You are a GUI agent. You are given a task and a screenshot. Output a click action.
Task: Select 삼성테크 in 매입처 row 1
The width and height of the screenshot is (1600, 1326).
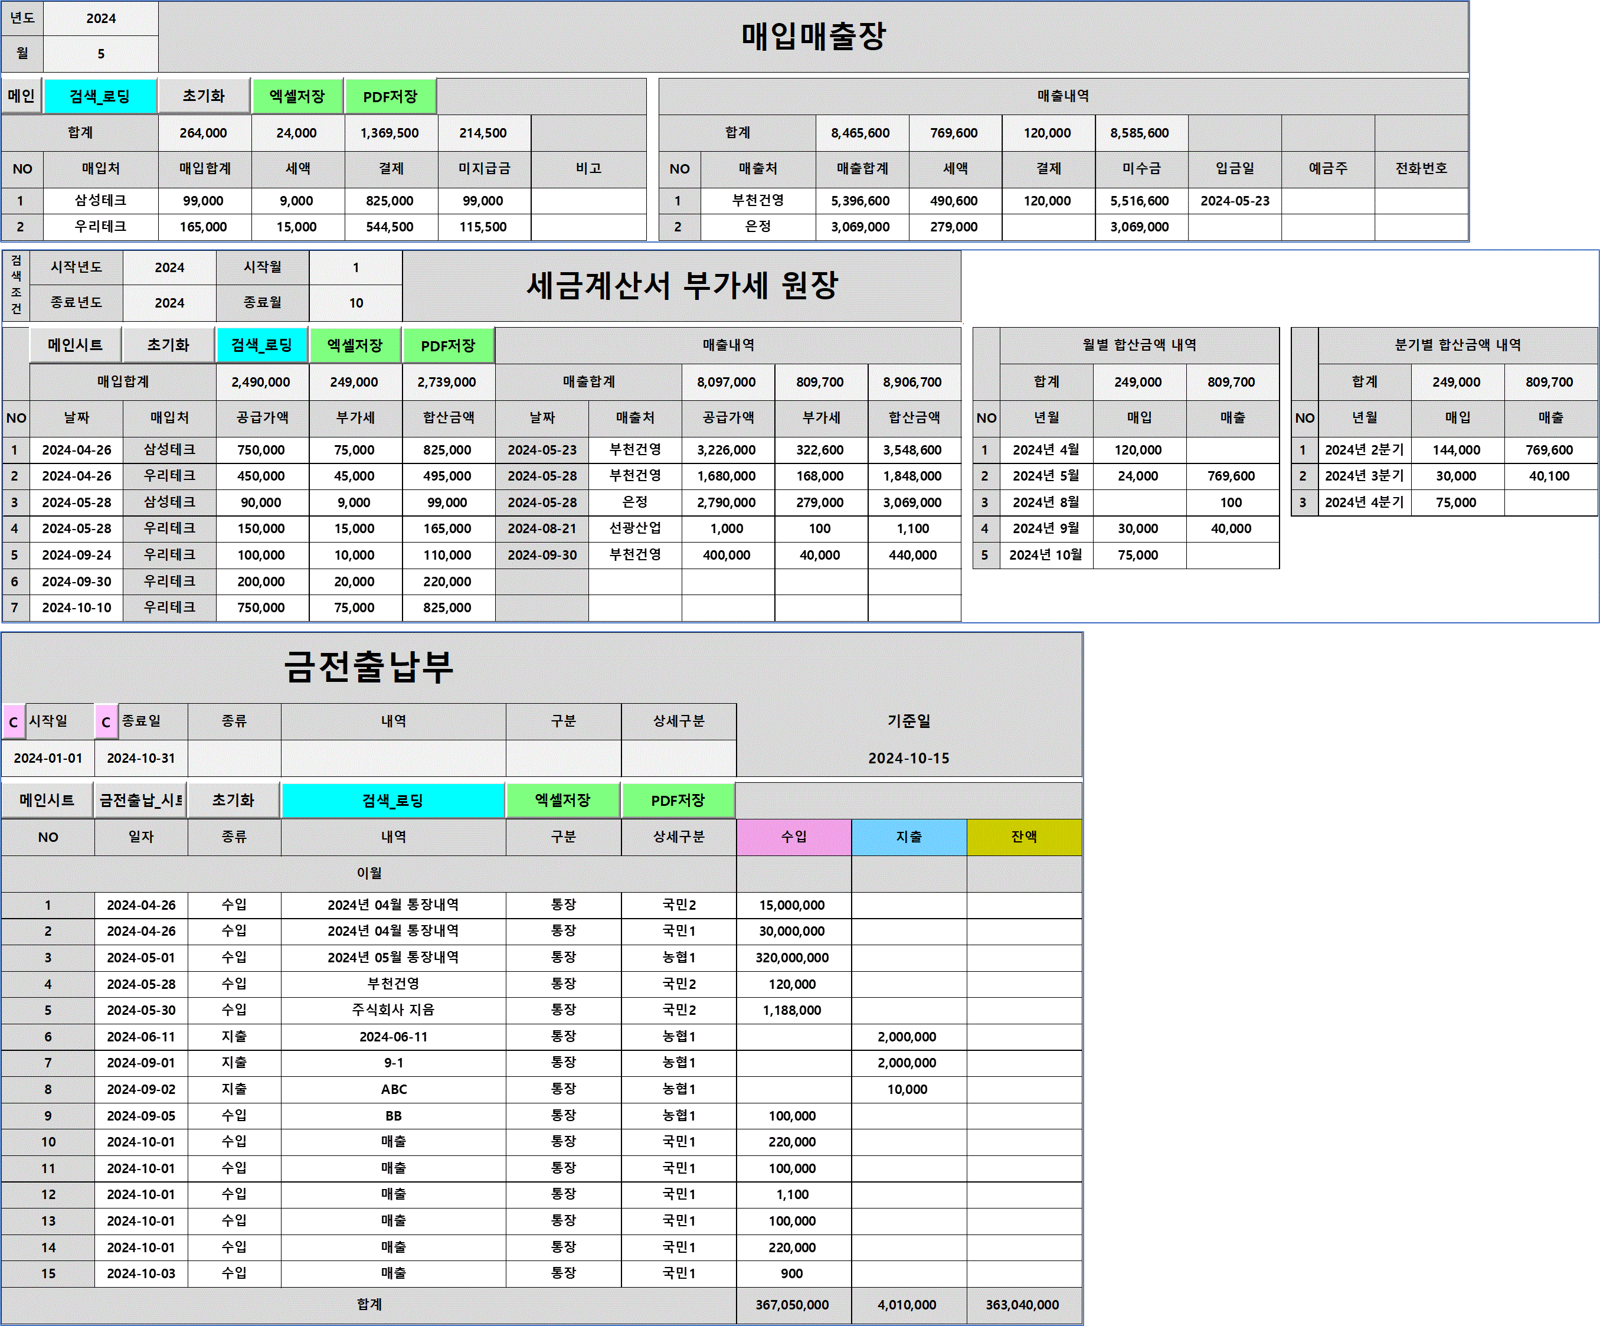(100, 200)
